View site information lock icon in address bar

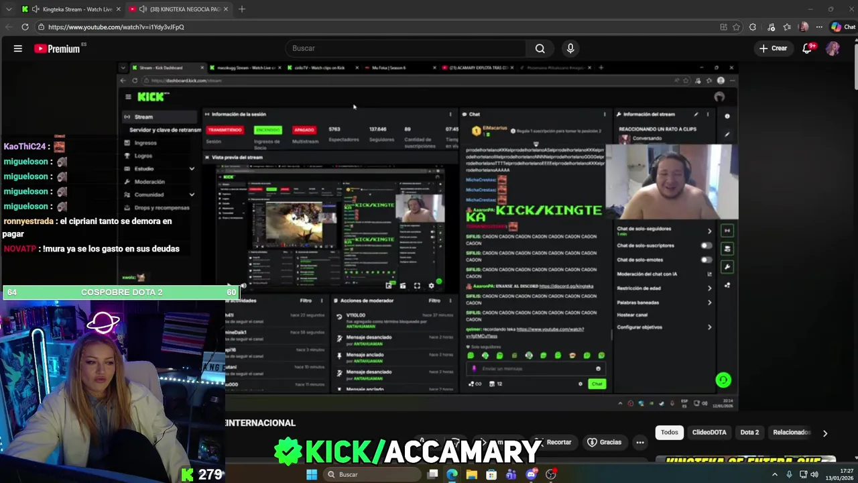click(41, 27)
